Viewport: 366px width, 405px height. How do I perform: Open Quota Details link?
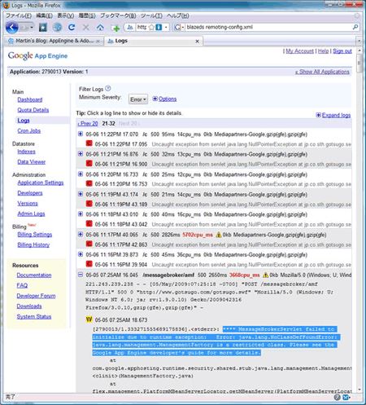[33, 110]
